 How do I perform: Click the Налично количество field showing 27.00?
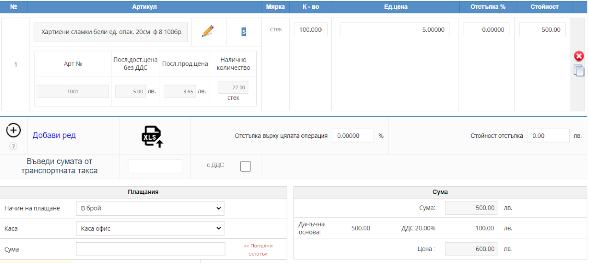click(233, 87)
